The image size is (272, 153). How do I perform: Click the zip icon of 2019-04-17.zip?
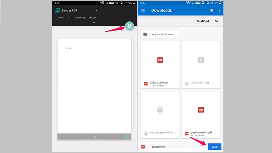(201, 60)
